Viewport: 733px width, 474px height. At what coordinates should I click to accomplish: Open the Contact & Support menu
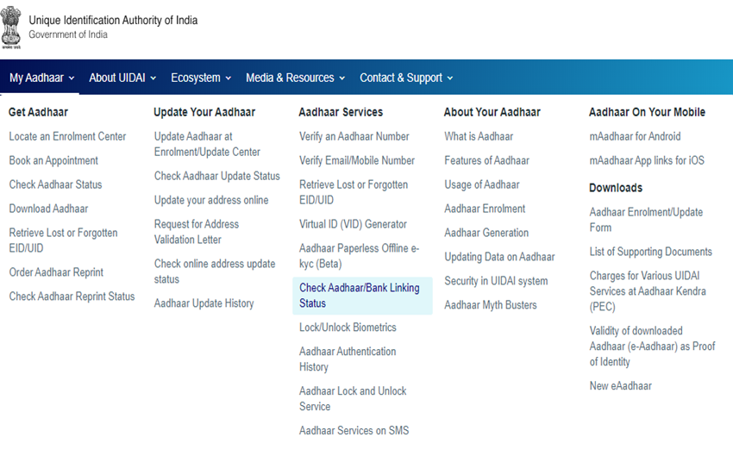click(406, 78)
